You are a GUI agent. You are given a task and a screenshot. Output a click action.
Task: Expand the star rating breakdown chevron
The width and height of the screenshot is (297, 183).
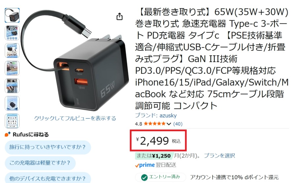169,124
